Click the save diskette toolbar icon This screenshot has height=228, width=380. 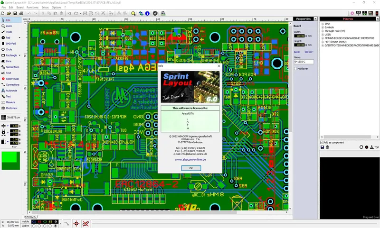point(15,13)
